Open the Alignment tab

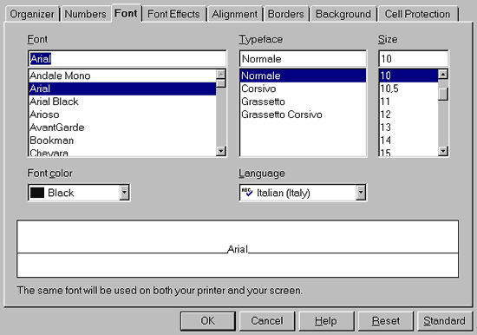point(234,14)
